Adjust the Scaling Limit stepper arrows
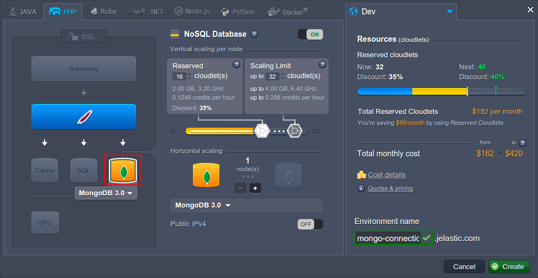The height and width of the screenshot is (278, 538). pyautogui.click(x=282, y=77)
